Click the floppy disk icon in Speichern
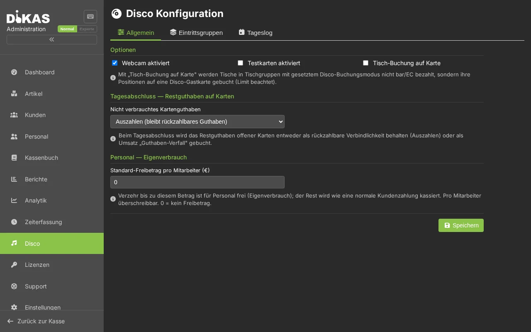 447,225
